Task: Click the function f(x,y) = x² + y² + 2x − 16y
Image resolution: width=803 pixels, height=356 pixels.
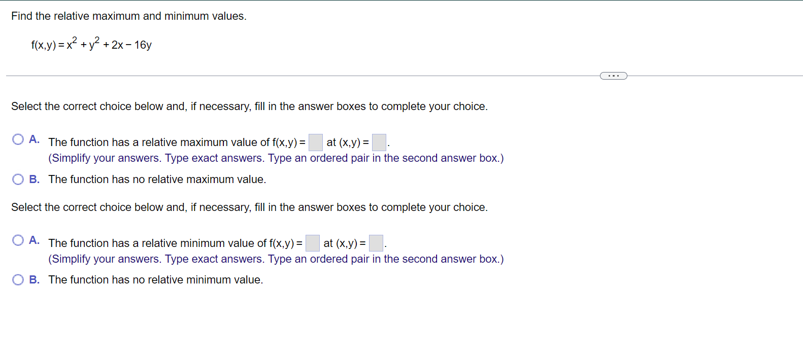Action: point(90,44)
